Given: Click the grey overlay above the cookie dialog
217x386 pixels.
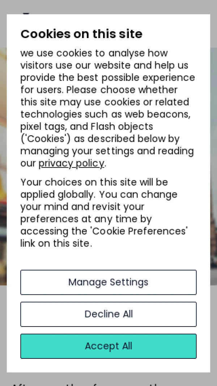Looking at the screenshot, I should 109,7.
